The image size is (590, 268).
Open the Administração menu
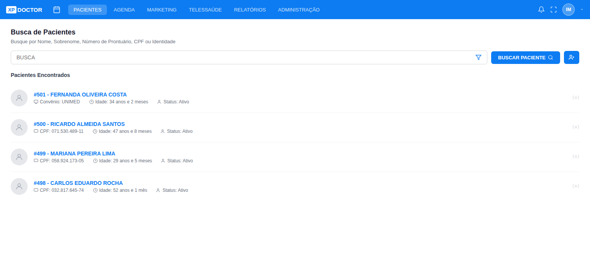coord(299,10)
